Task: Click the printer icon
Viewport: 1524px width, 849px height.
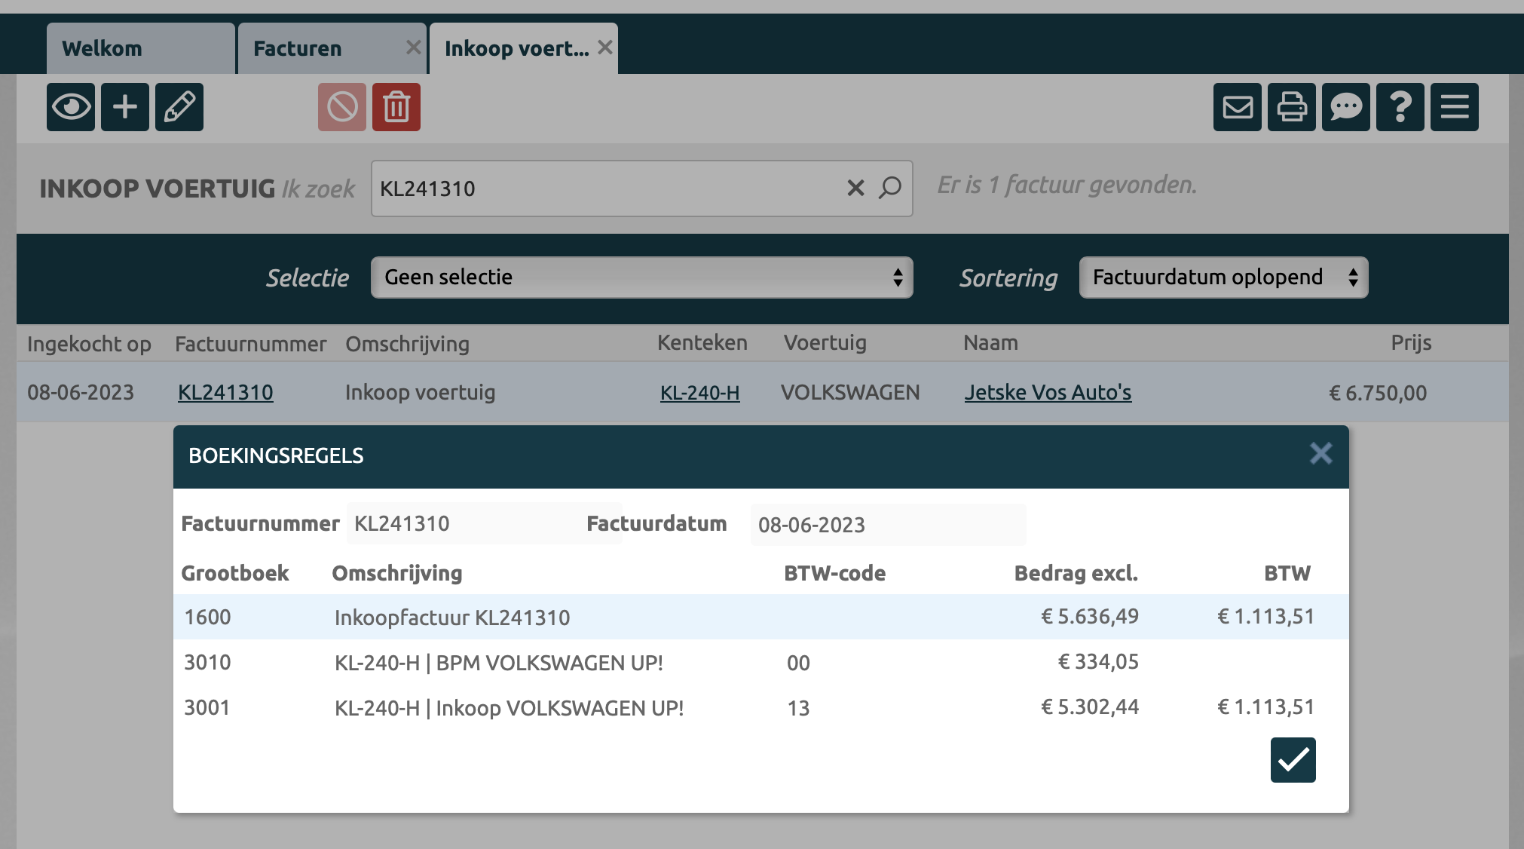Action: pos(1292,107)
